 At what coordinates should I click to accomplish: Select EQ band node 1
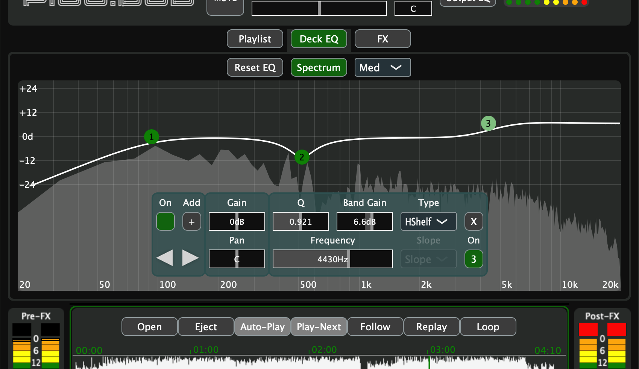(152, 137)
